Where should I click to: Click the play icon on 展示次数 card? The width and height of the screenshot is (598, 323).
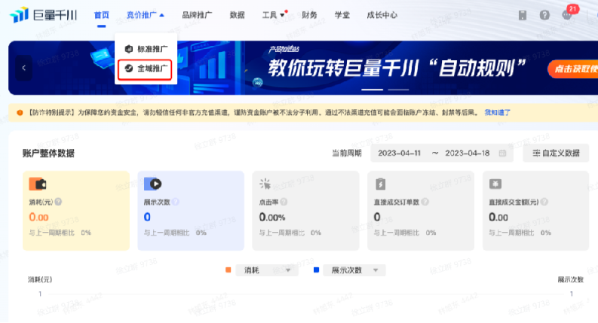coord(153,184)
